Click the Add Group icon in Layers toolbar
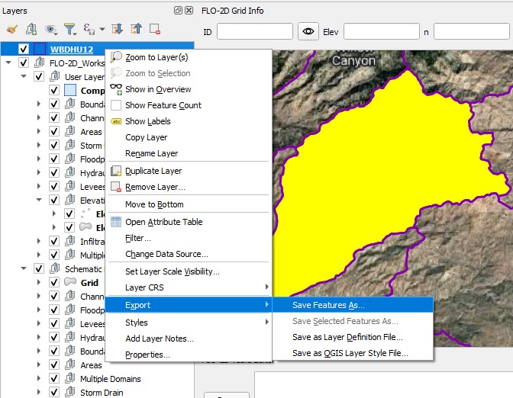This screenshot has height=398, width=513. (31, 29)
